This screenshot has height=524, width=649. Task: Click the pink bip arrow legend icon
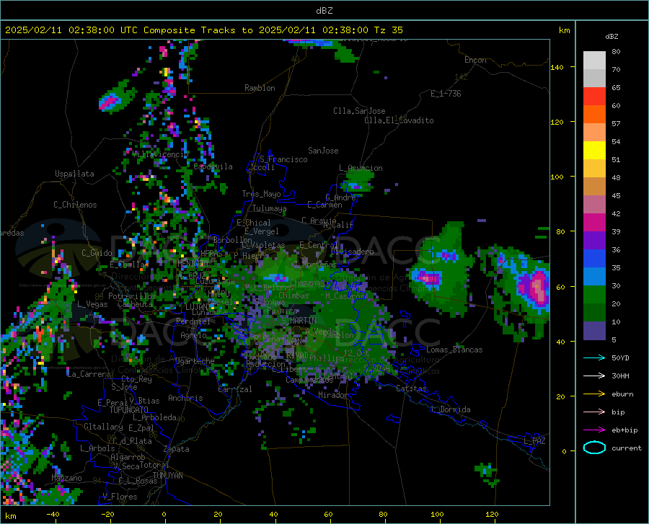click(x=594, y=412)
